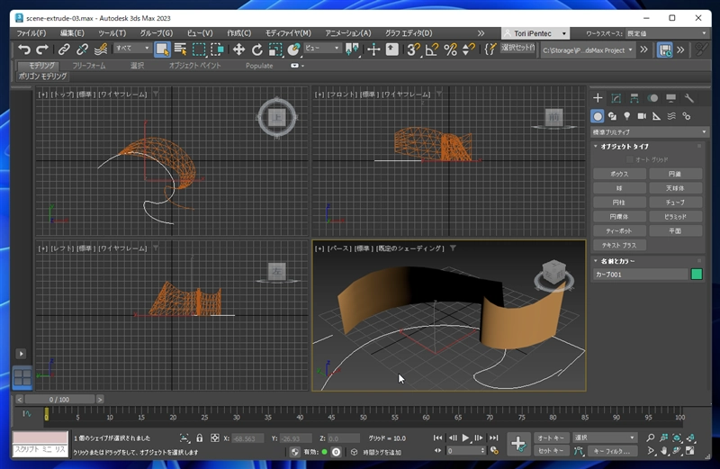Screen dimensions: 720x469
Task: Click the ティーポット primitive button
Action: pos(619,231)
